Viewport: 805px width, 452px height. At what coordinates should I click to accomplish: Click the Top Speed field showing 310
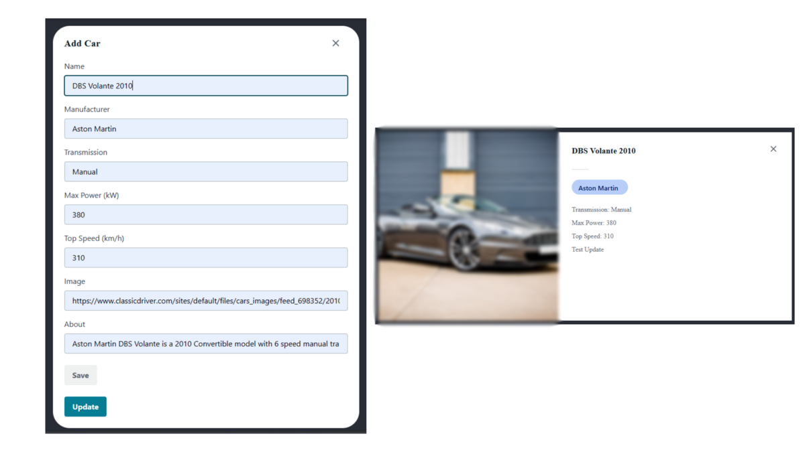pos(206,258)
